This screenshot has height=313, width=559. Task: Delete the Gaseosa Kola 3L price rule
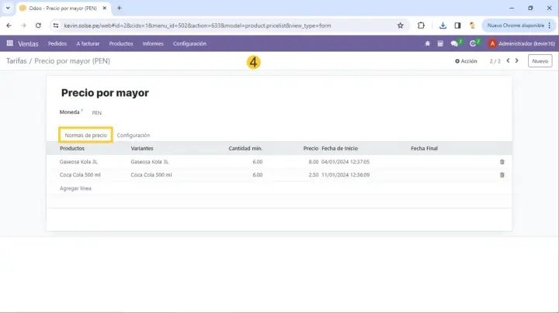tap(502, 162)
